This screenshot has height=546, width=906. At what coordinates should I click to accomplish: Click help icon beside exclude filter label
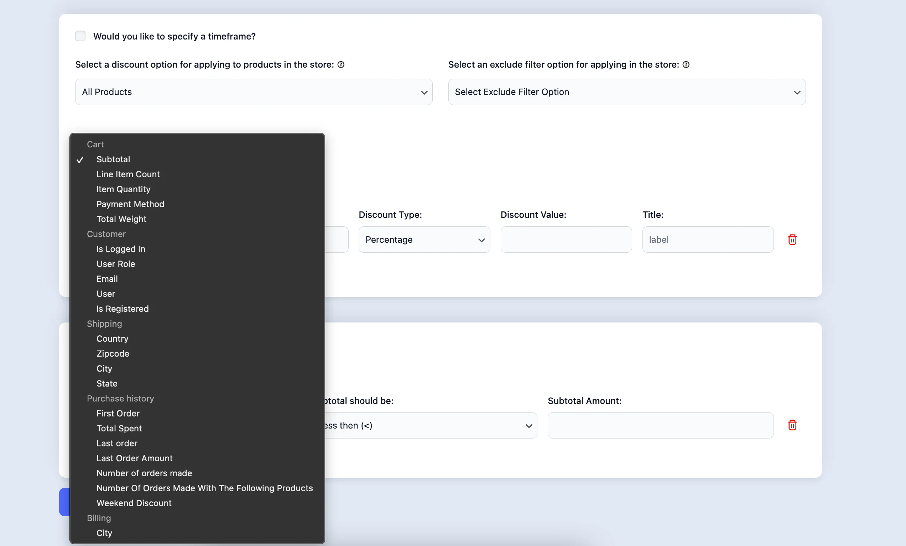pyautogui.click(x=686, y=65)
